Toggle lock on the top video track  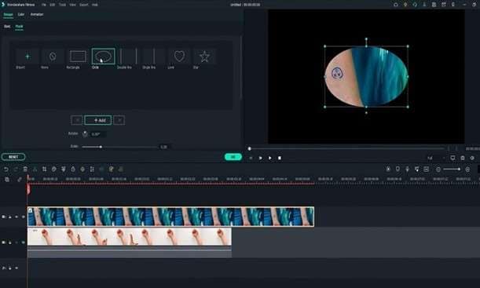tap(9, 217)
